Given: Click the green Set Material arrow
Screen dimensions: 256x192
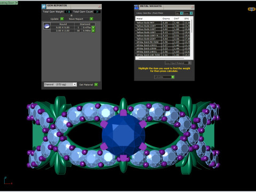Looking at the screenshot, I should (x=96, y=85).
